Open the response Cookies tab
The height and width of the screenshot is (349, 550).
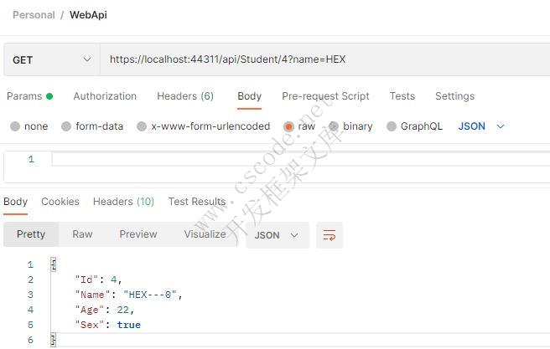coord(60,202)
